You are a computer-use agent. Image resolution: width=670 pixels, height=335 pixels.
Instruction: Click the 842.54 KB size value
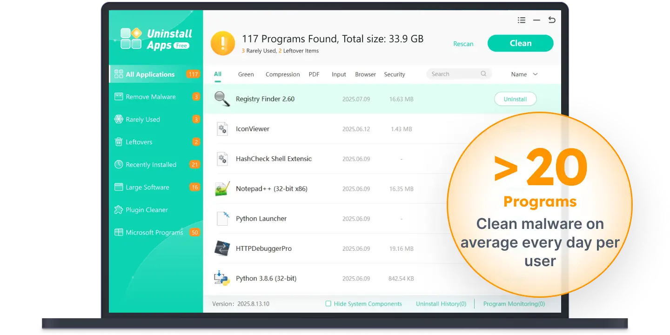[402, 279]
